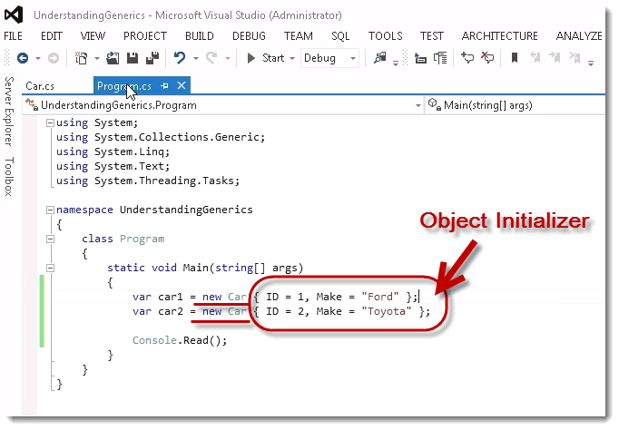Click the Visual Studio logo icon
This screenshot has height=430, width=619.
(x=14, y=15)
